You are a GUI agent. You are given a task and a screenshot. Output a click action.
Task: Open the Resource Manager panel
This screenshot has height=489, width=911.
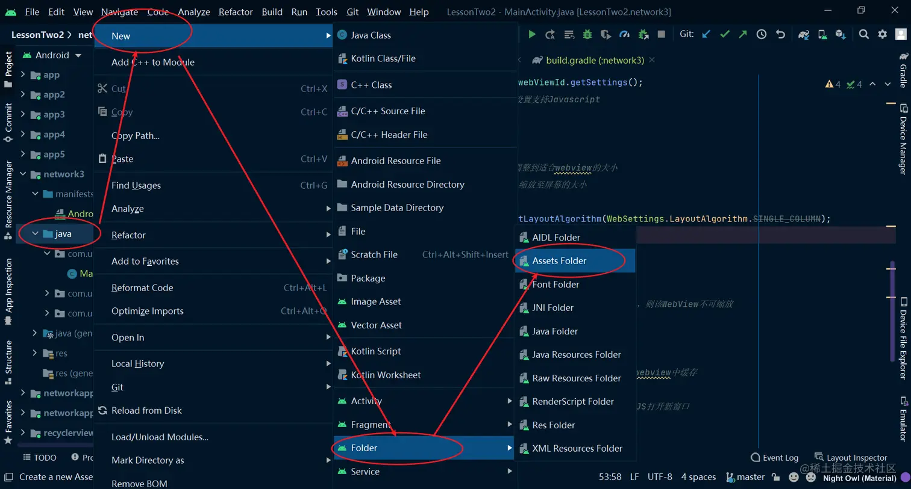[x=8, y=200]
